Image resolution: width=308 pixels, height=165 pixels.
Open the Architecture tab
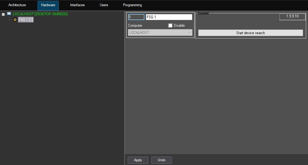[x=17, y=5]
